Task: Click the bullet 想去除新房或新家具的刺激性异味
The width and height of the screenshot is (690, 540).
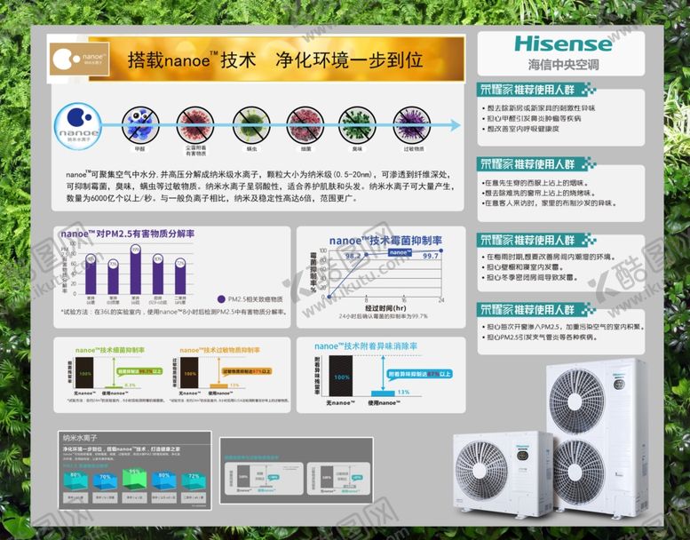Action: click(539, 107)
